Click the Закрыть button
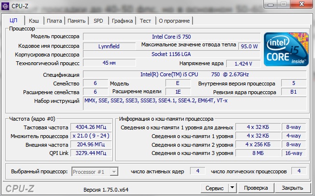Viewport: 315px width, 196px height. pyautogui.click(x=292, y=188)
